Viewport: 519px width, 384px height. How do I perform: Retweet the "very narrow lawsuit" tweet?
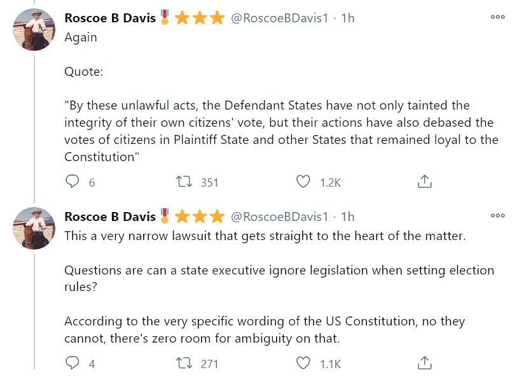pyautogui.click(x=184, y=364)
